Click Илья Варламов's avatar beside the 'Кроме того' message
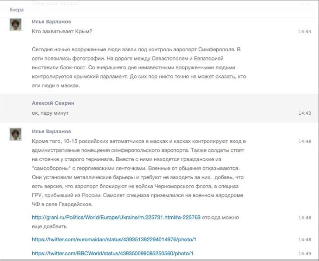Viewport: 319px width, 261px height. 15,134
